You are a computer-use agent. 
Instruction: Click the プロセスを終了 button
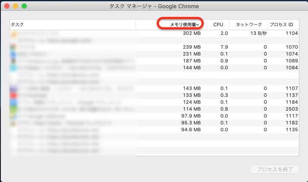pos(275,169)
